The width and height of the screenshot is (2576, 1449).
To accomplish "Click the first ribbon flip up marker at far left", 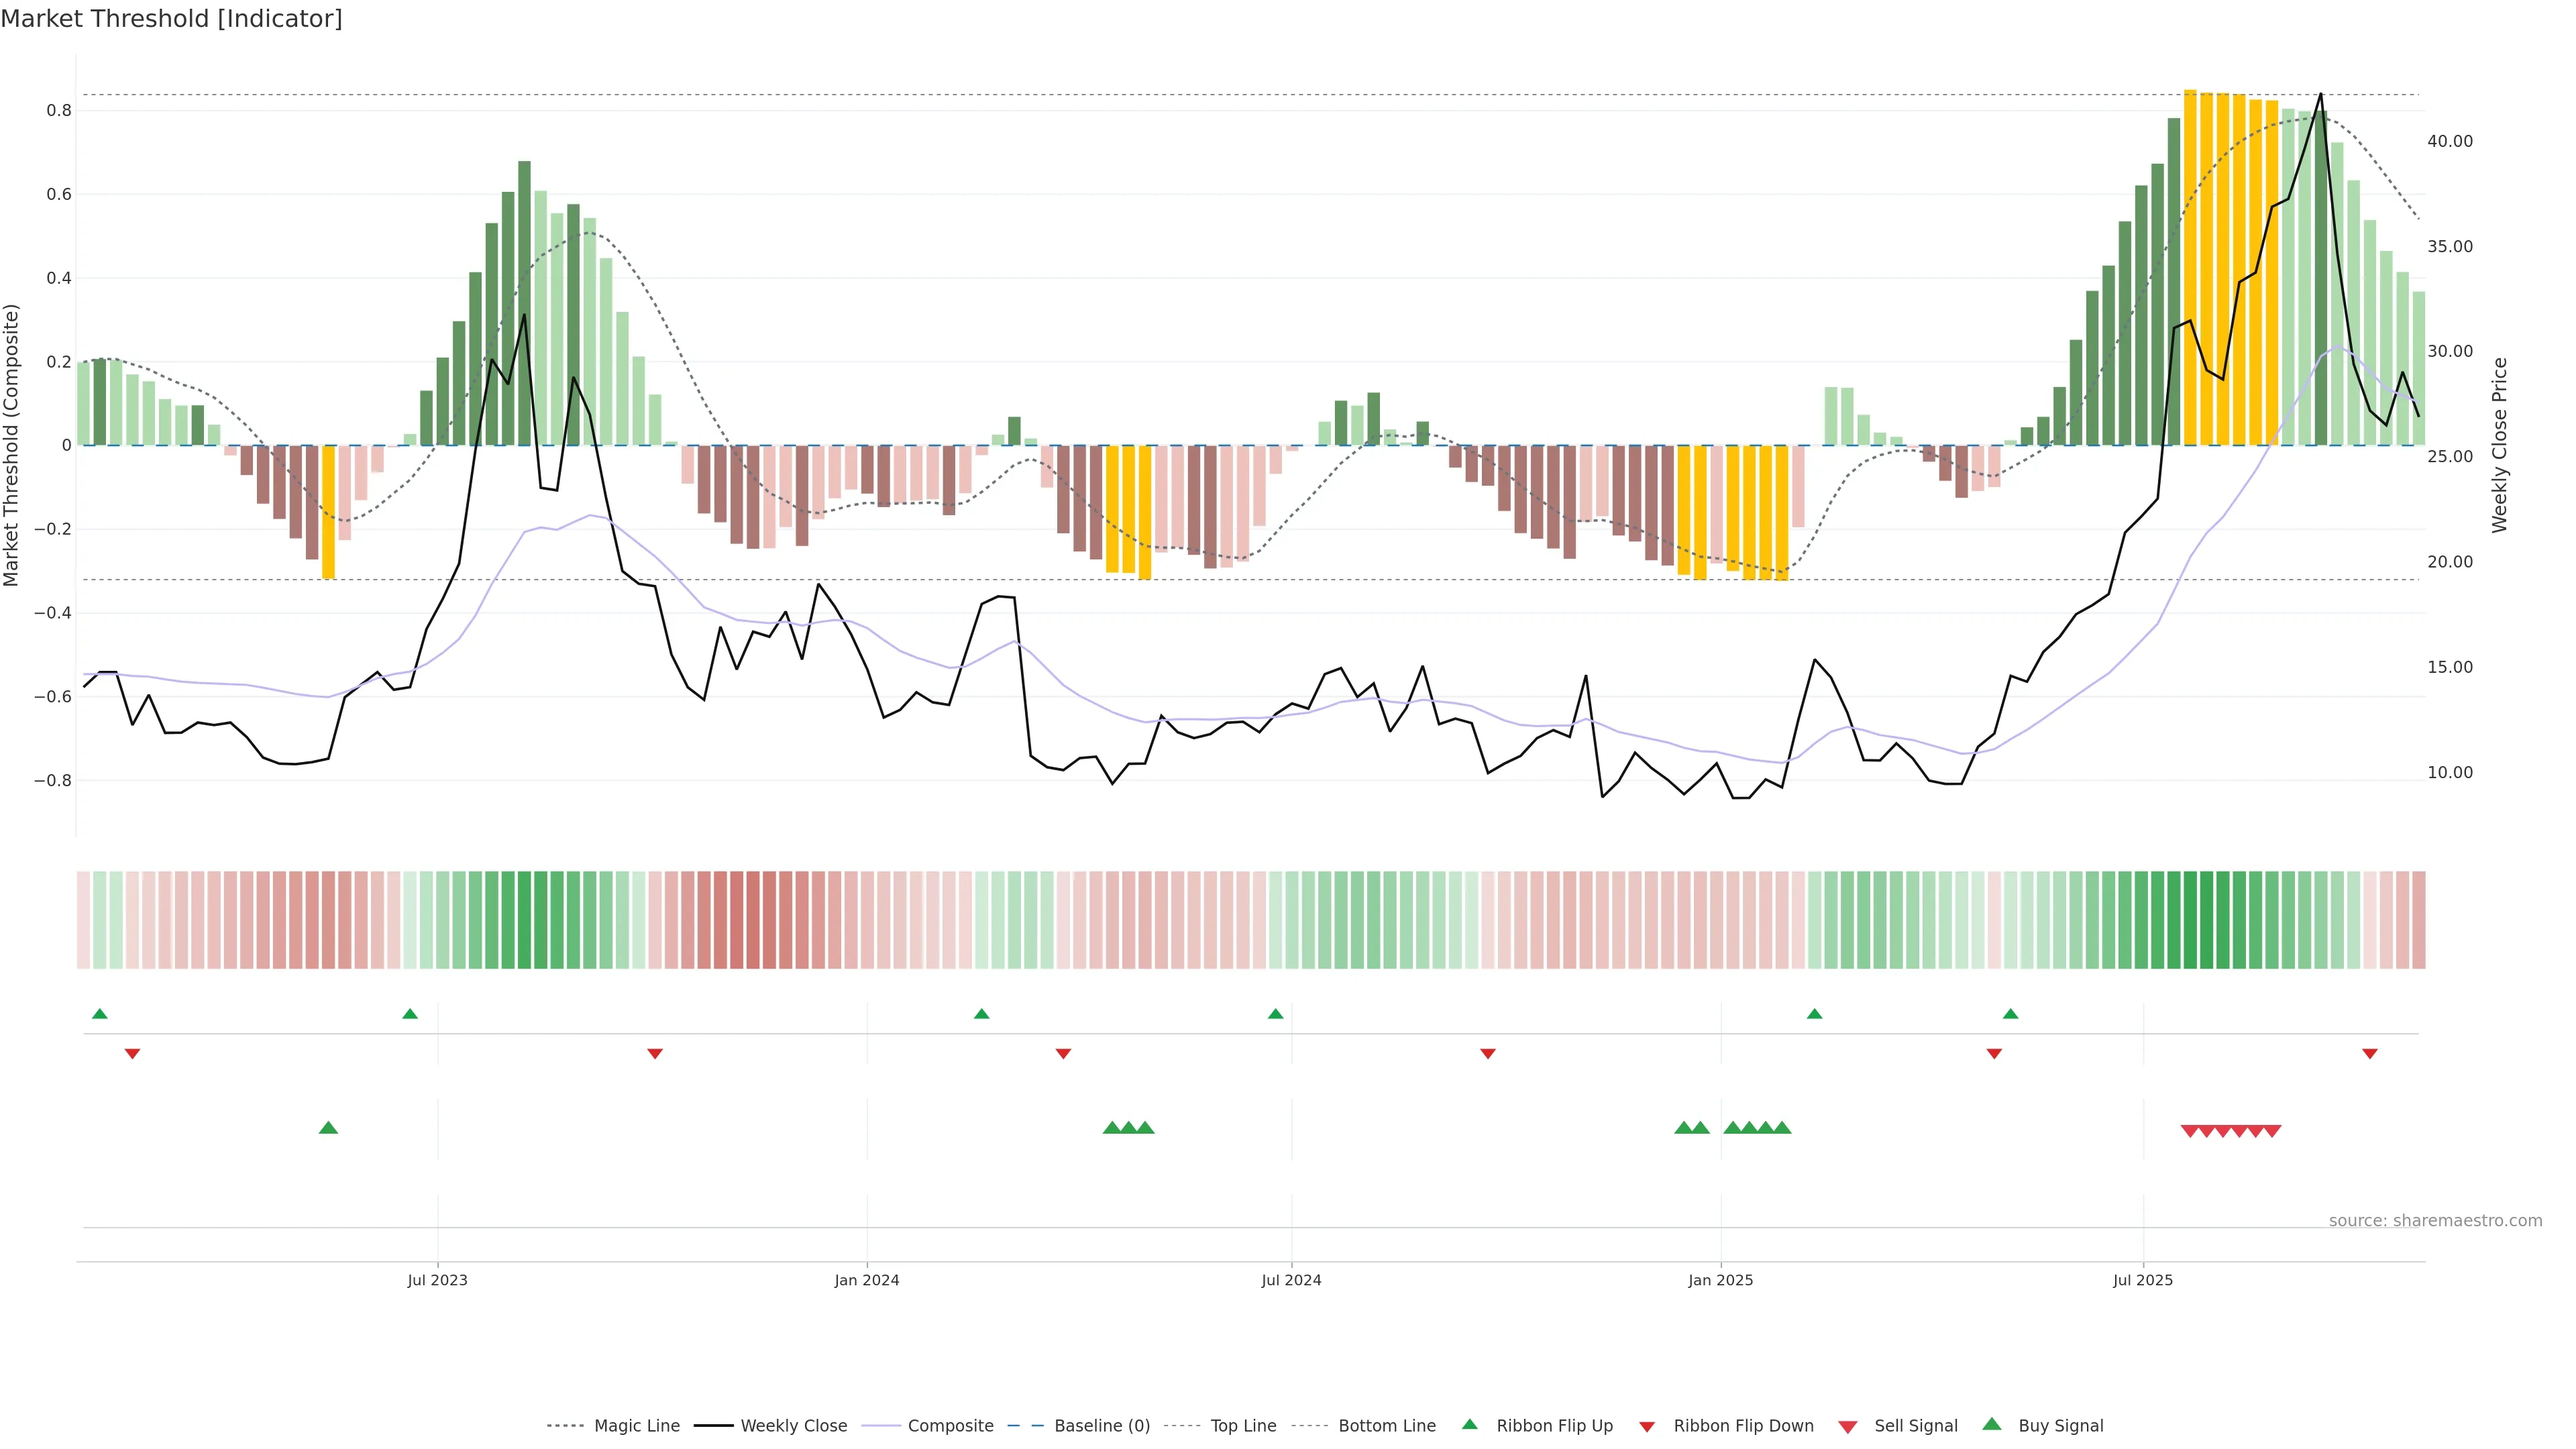I will coord(99,1014).
